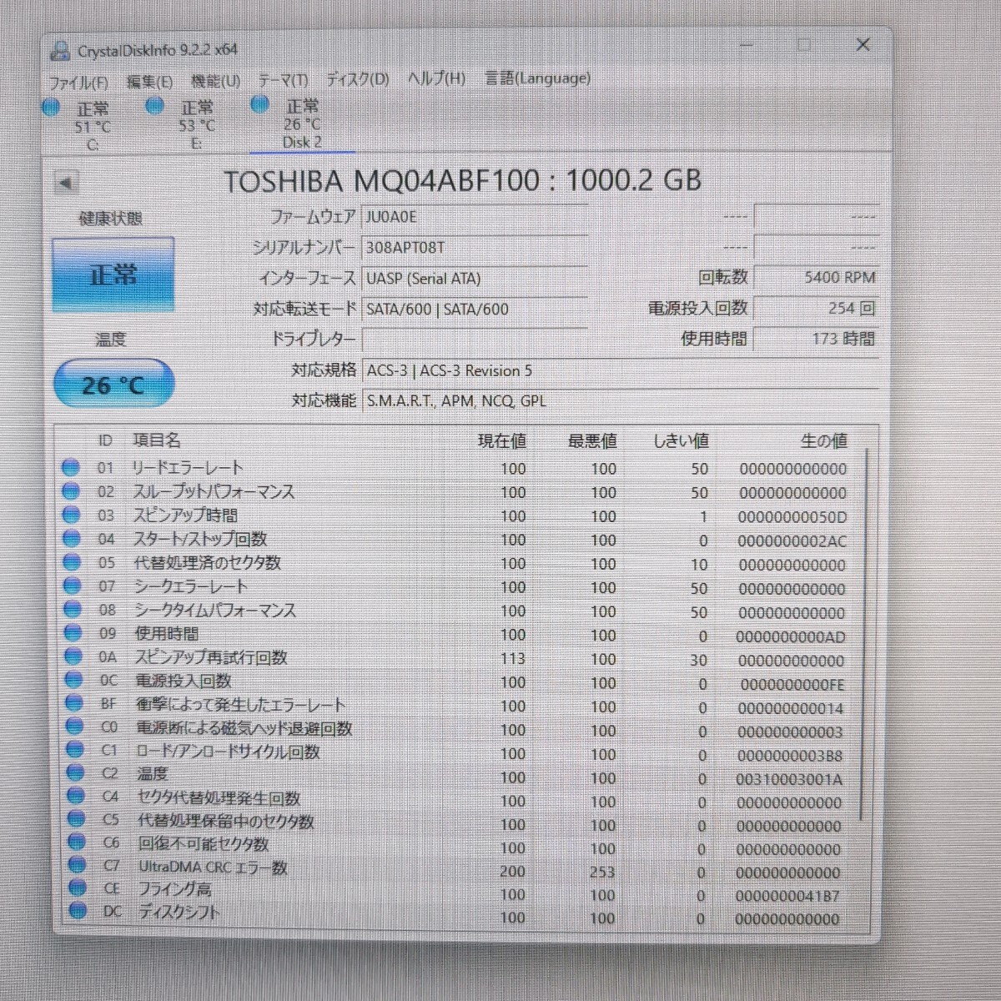Screen dimensions: 1001x1001
Task: Click raw value 00000000050D
Action: [792, 517]
